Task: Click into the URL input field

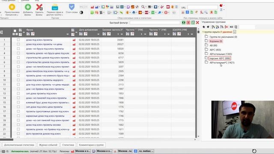Action: 203,7
